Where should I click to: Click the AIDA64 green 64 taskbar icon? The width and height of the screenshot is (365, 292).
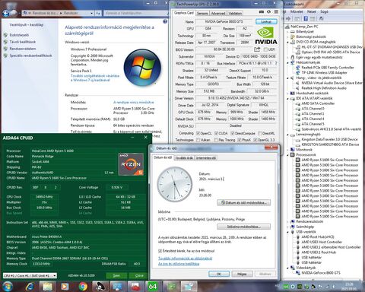(153, 287)
